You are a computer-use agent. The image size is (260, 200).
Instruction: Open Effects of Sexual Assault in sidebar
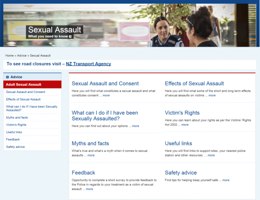(23, 99)
